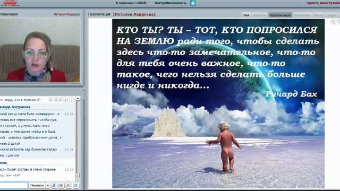
Task: Click the chat message 'если болят суставы в левой стороне'
Action: tap(28, 169)
